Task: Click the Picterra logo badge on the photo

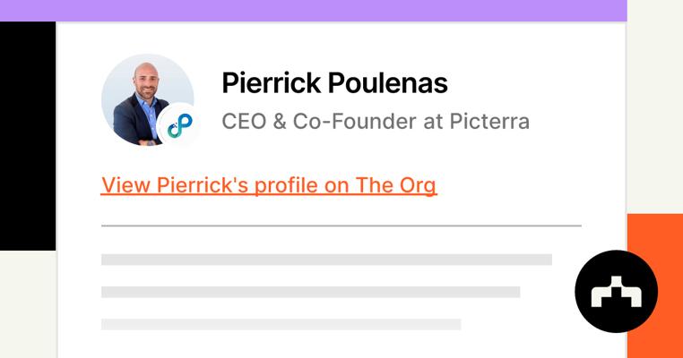Action: point(180,125)
